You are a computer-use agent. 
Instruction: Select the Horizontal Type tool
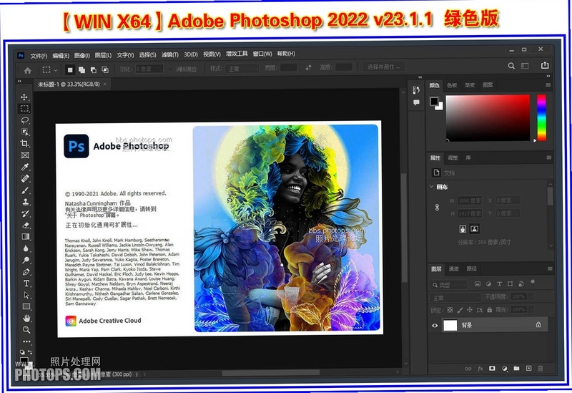point(26,283)
